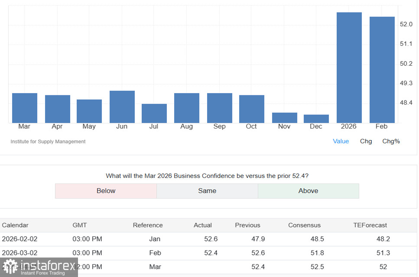Open the 2026-03-02 calendar entry
Viewport: 419px width, 277px height.
click(19, 253)
